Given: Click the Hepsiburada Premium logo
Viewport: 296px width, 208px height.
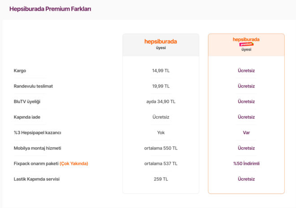Looking at the screenshot, I should tap(246, 41).
